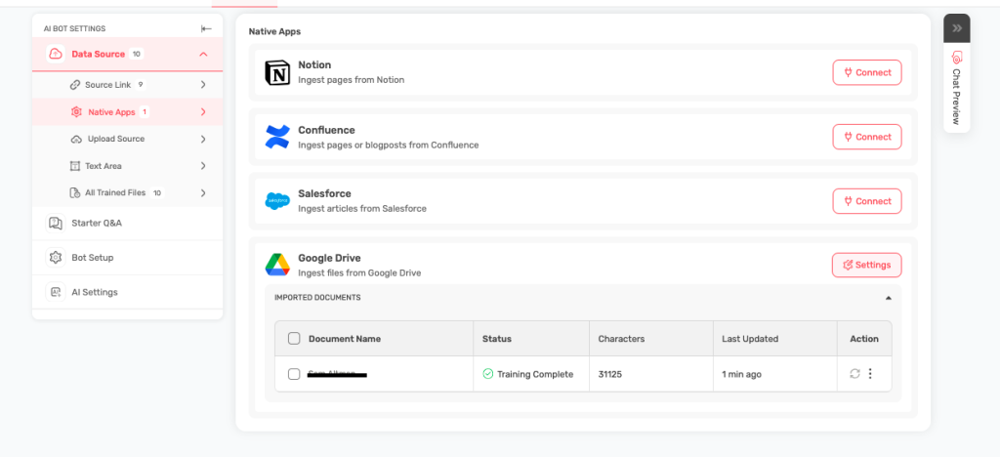The height and width of the screenshot is (457, 1000).
Task: Go to AI Settings
Action: tap(128, 292)
